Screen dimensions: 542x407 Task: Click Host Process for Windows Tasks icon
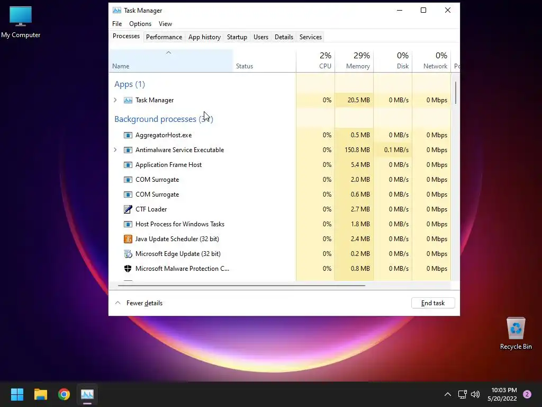(128, 224)
